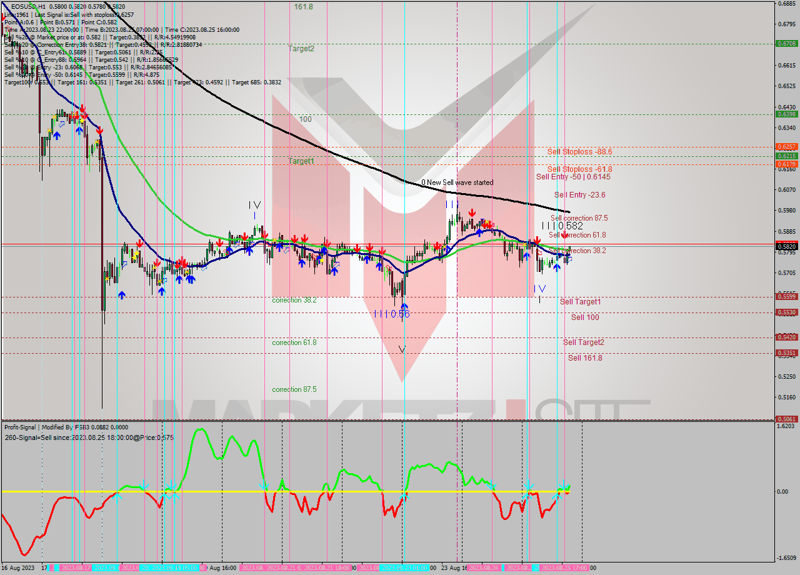Click the red 0.5351 price axis tag
The image size is (800, 575).
[x=786, y=352]
